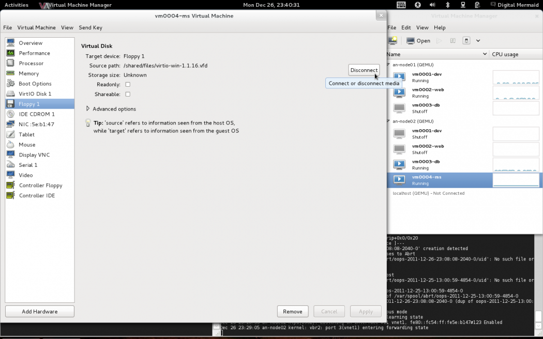543x339 pixels.
Task: Toggle the Readonly checkbox
Action: pyautogui.click(x=128, y=84)
